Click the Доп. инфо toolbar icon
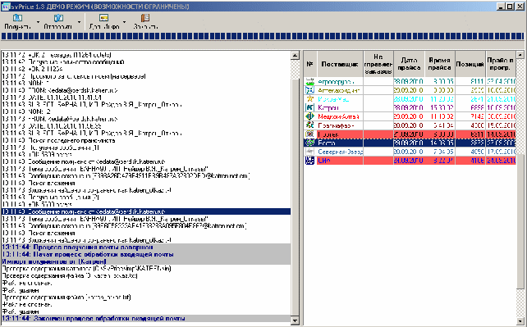Viewport: 527px width, 327px height. click(104, 18)
